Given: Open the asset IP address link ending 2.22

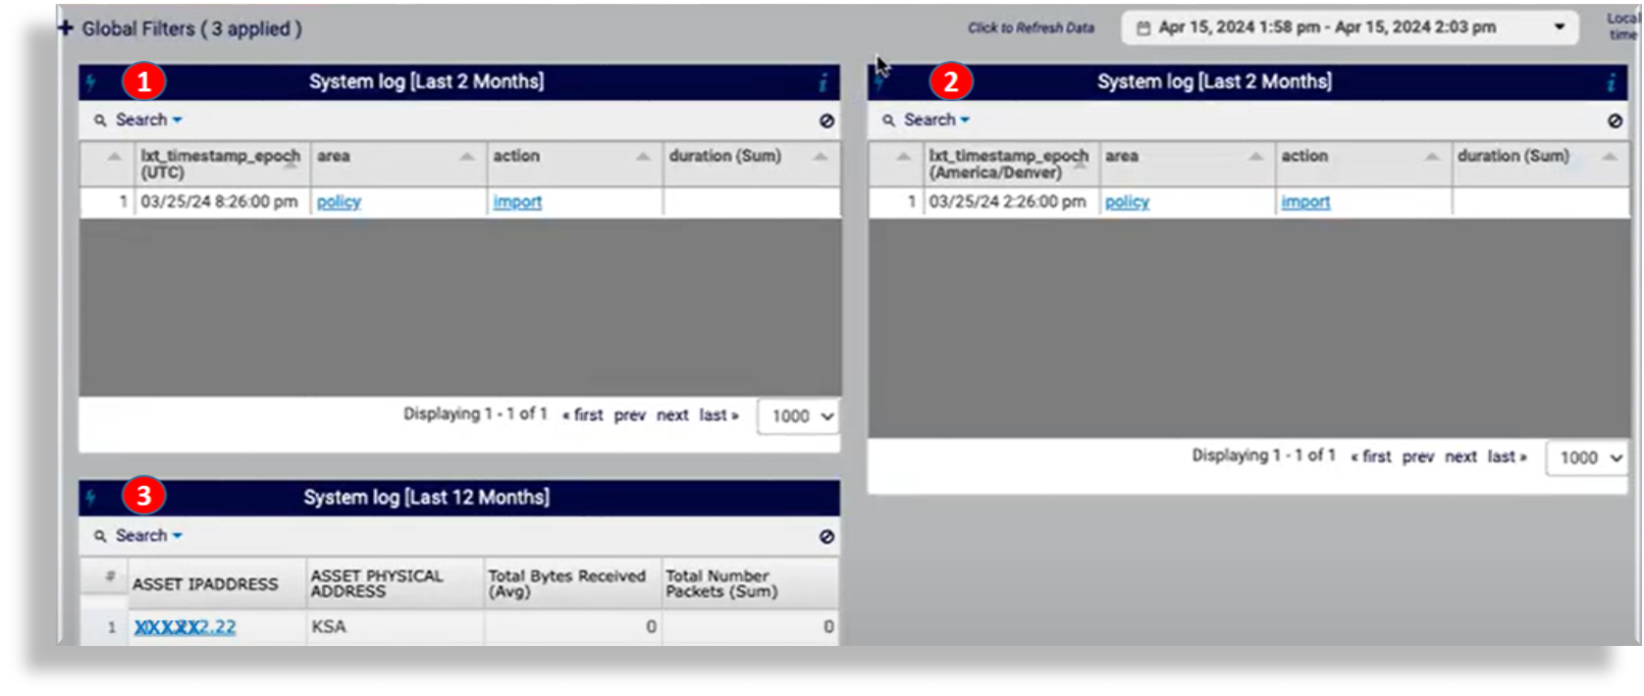Looking at the screenshot, I should coord(185,627).
